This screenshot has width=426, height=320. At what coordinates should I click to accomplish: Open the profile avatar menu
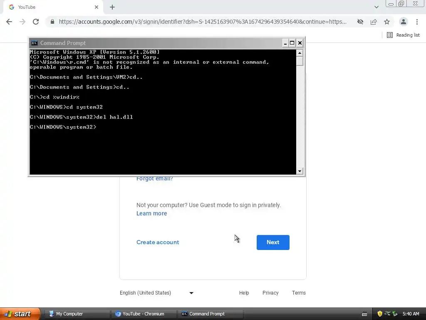(x=404, y=22)
